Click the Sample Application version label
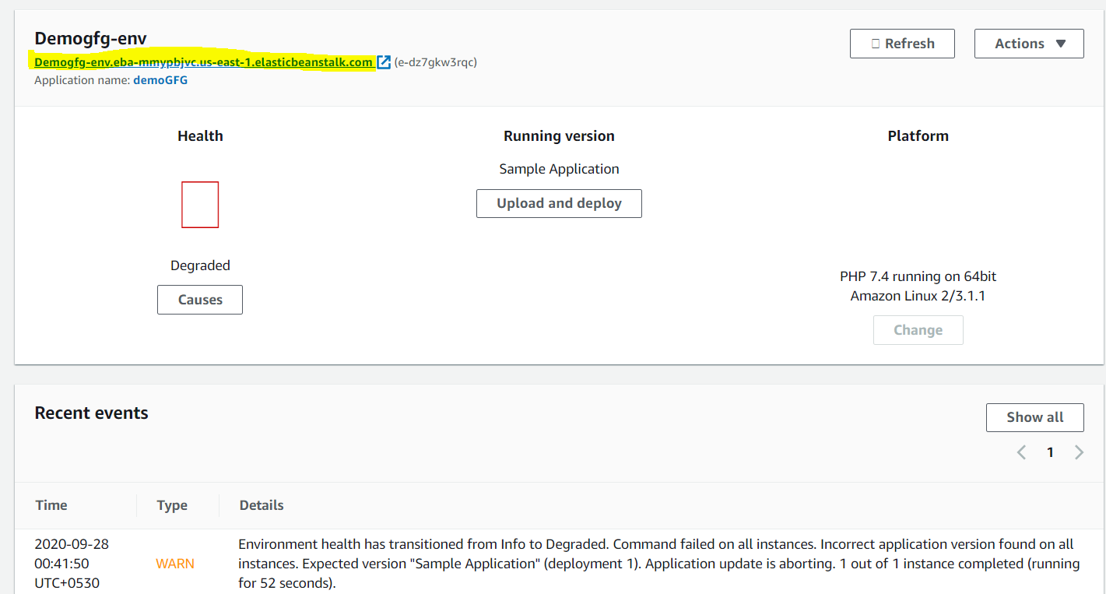Image resolution: width=1106 pixels, height=594 pixels. tap(559, 169)
